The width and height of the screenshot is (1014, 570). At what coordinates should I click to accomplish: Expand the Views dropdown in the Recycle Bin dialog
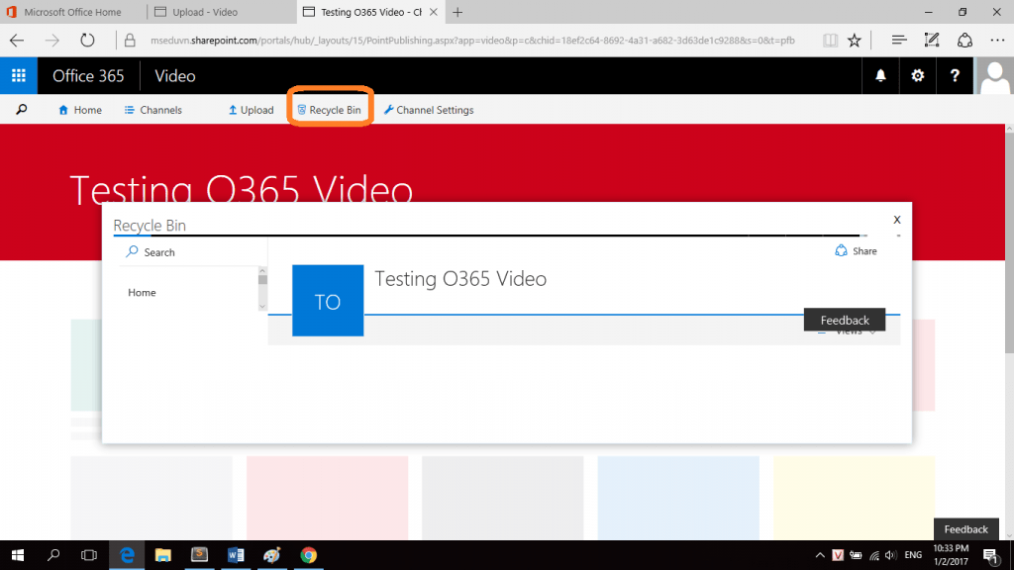[x=849, y=332]
